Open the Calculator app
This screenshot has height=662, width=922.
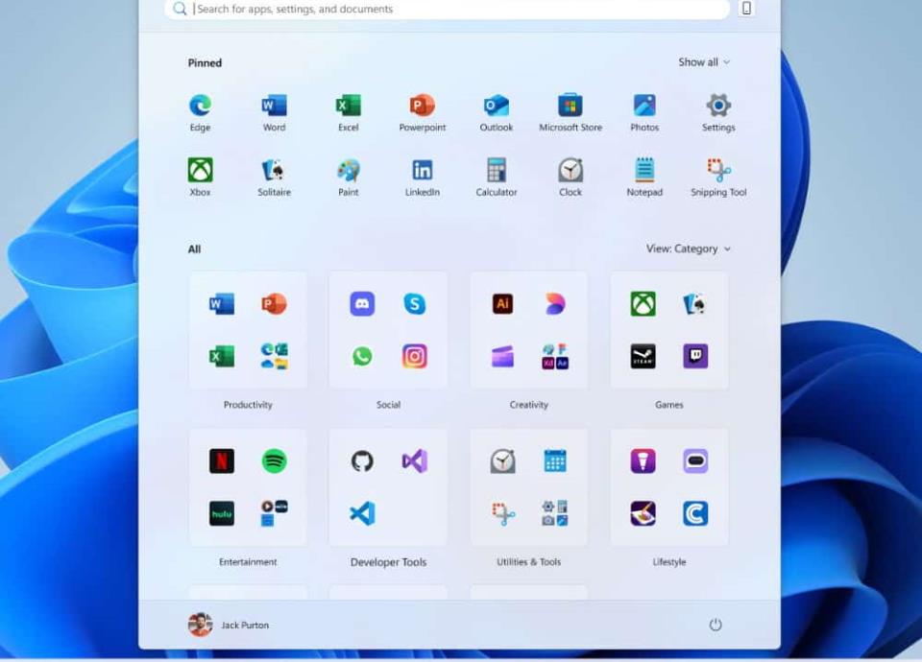497,171
